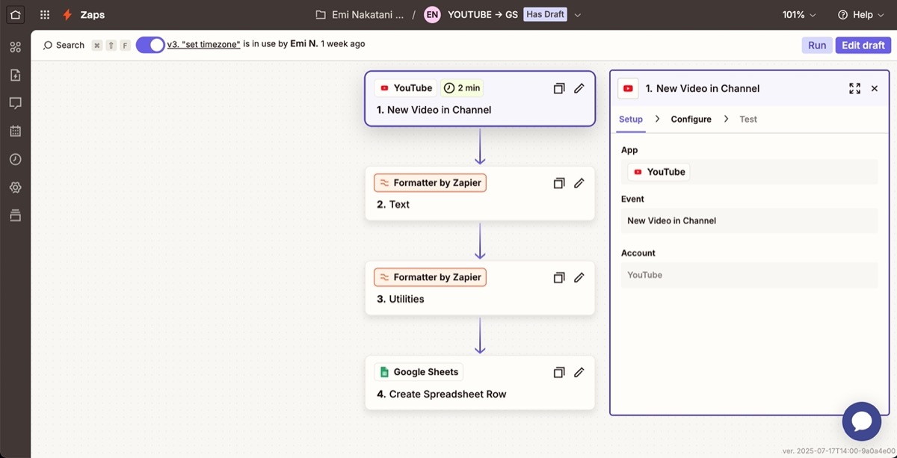This screenshot has height=458, width=897.
Task: Select step 3 Utilities card
Action: tap(480, 288)
